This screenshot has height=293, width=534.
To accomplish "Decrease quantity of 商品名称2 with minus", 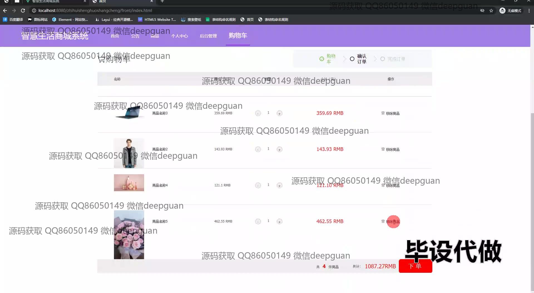I will 258,149.
